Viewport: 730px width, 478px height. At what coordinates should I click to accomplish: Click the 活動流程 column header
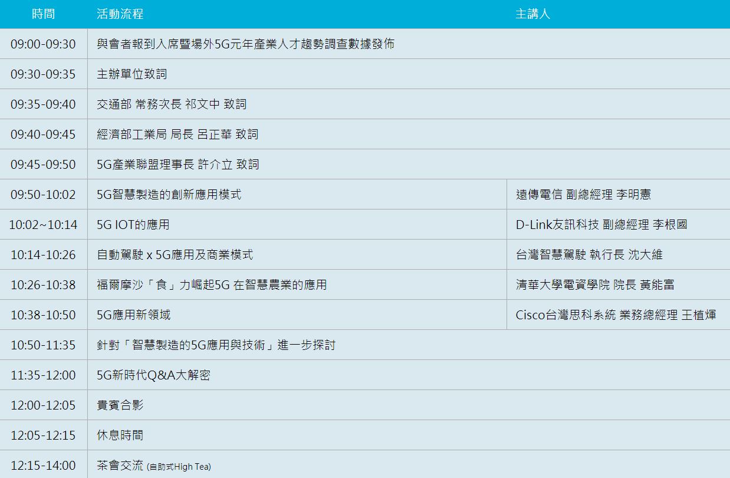click(x=120, y=14)
